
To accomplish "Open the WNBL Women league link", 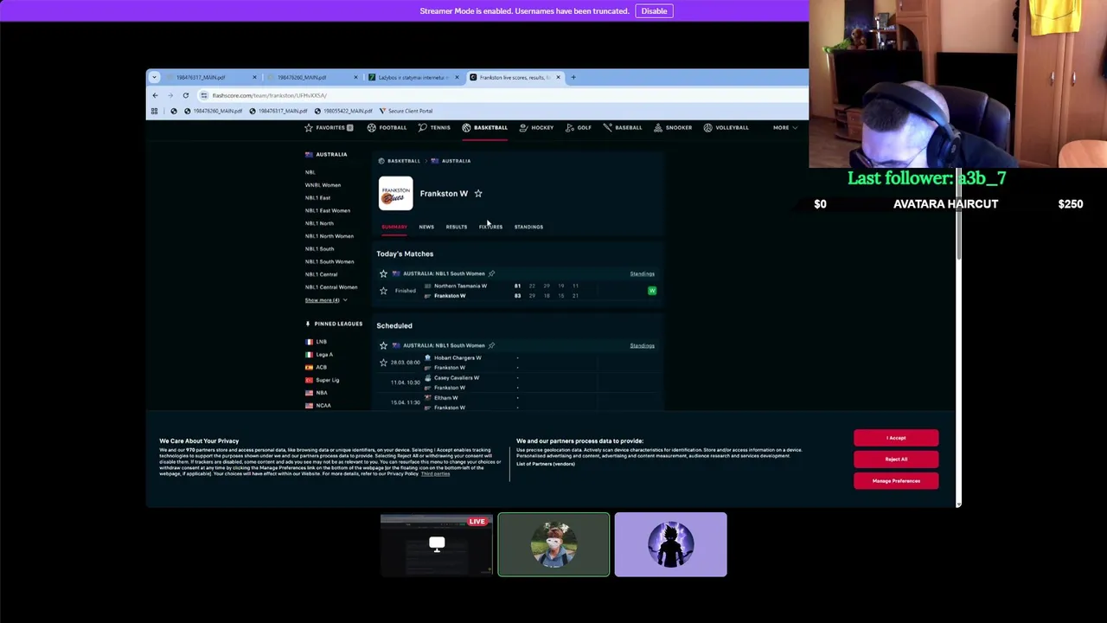I will pos(323,185).
